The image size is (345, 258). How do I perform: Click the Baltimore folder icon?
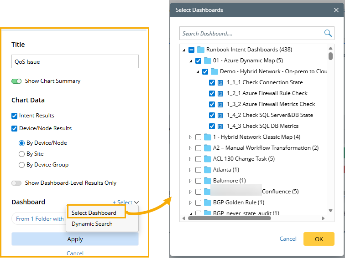pyautogui.click(x=208, y=181)
